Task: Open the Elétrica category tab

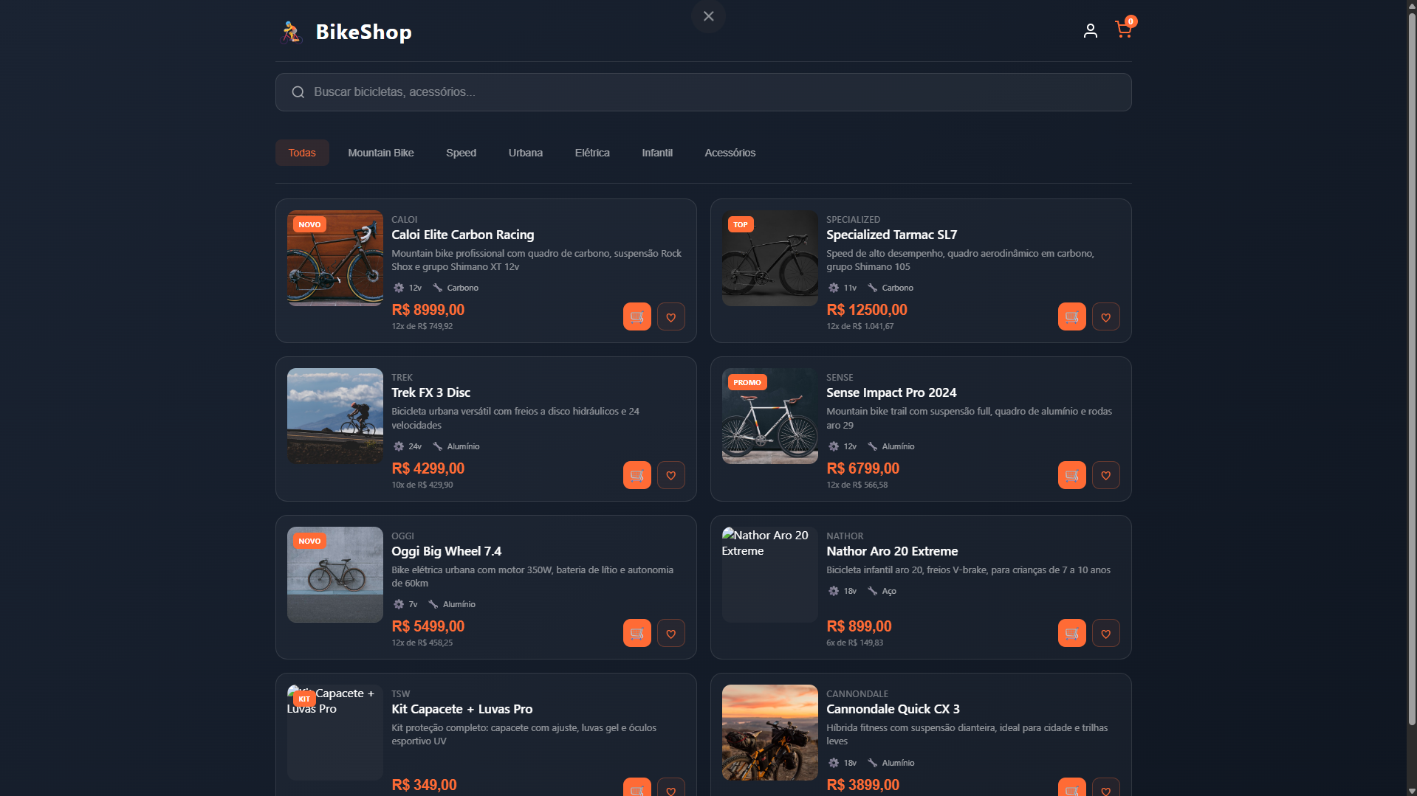Action: (x=592, y=153)
